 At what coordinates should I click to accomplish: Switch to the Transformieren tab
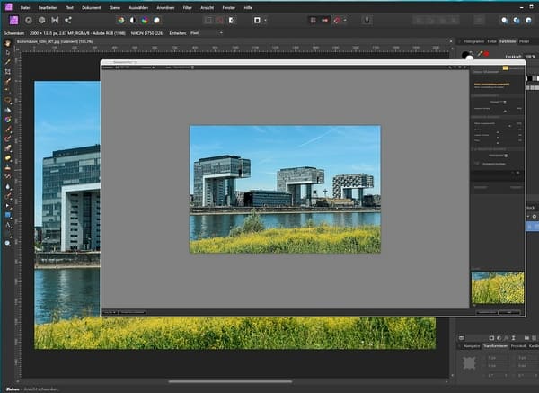coord(495,346)
